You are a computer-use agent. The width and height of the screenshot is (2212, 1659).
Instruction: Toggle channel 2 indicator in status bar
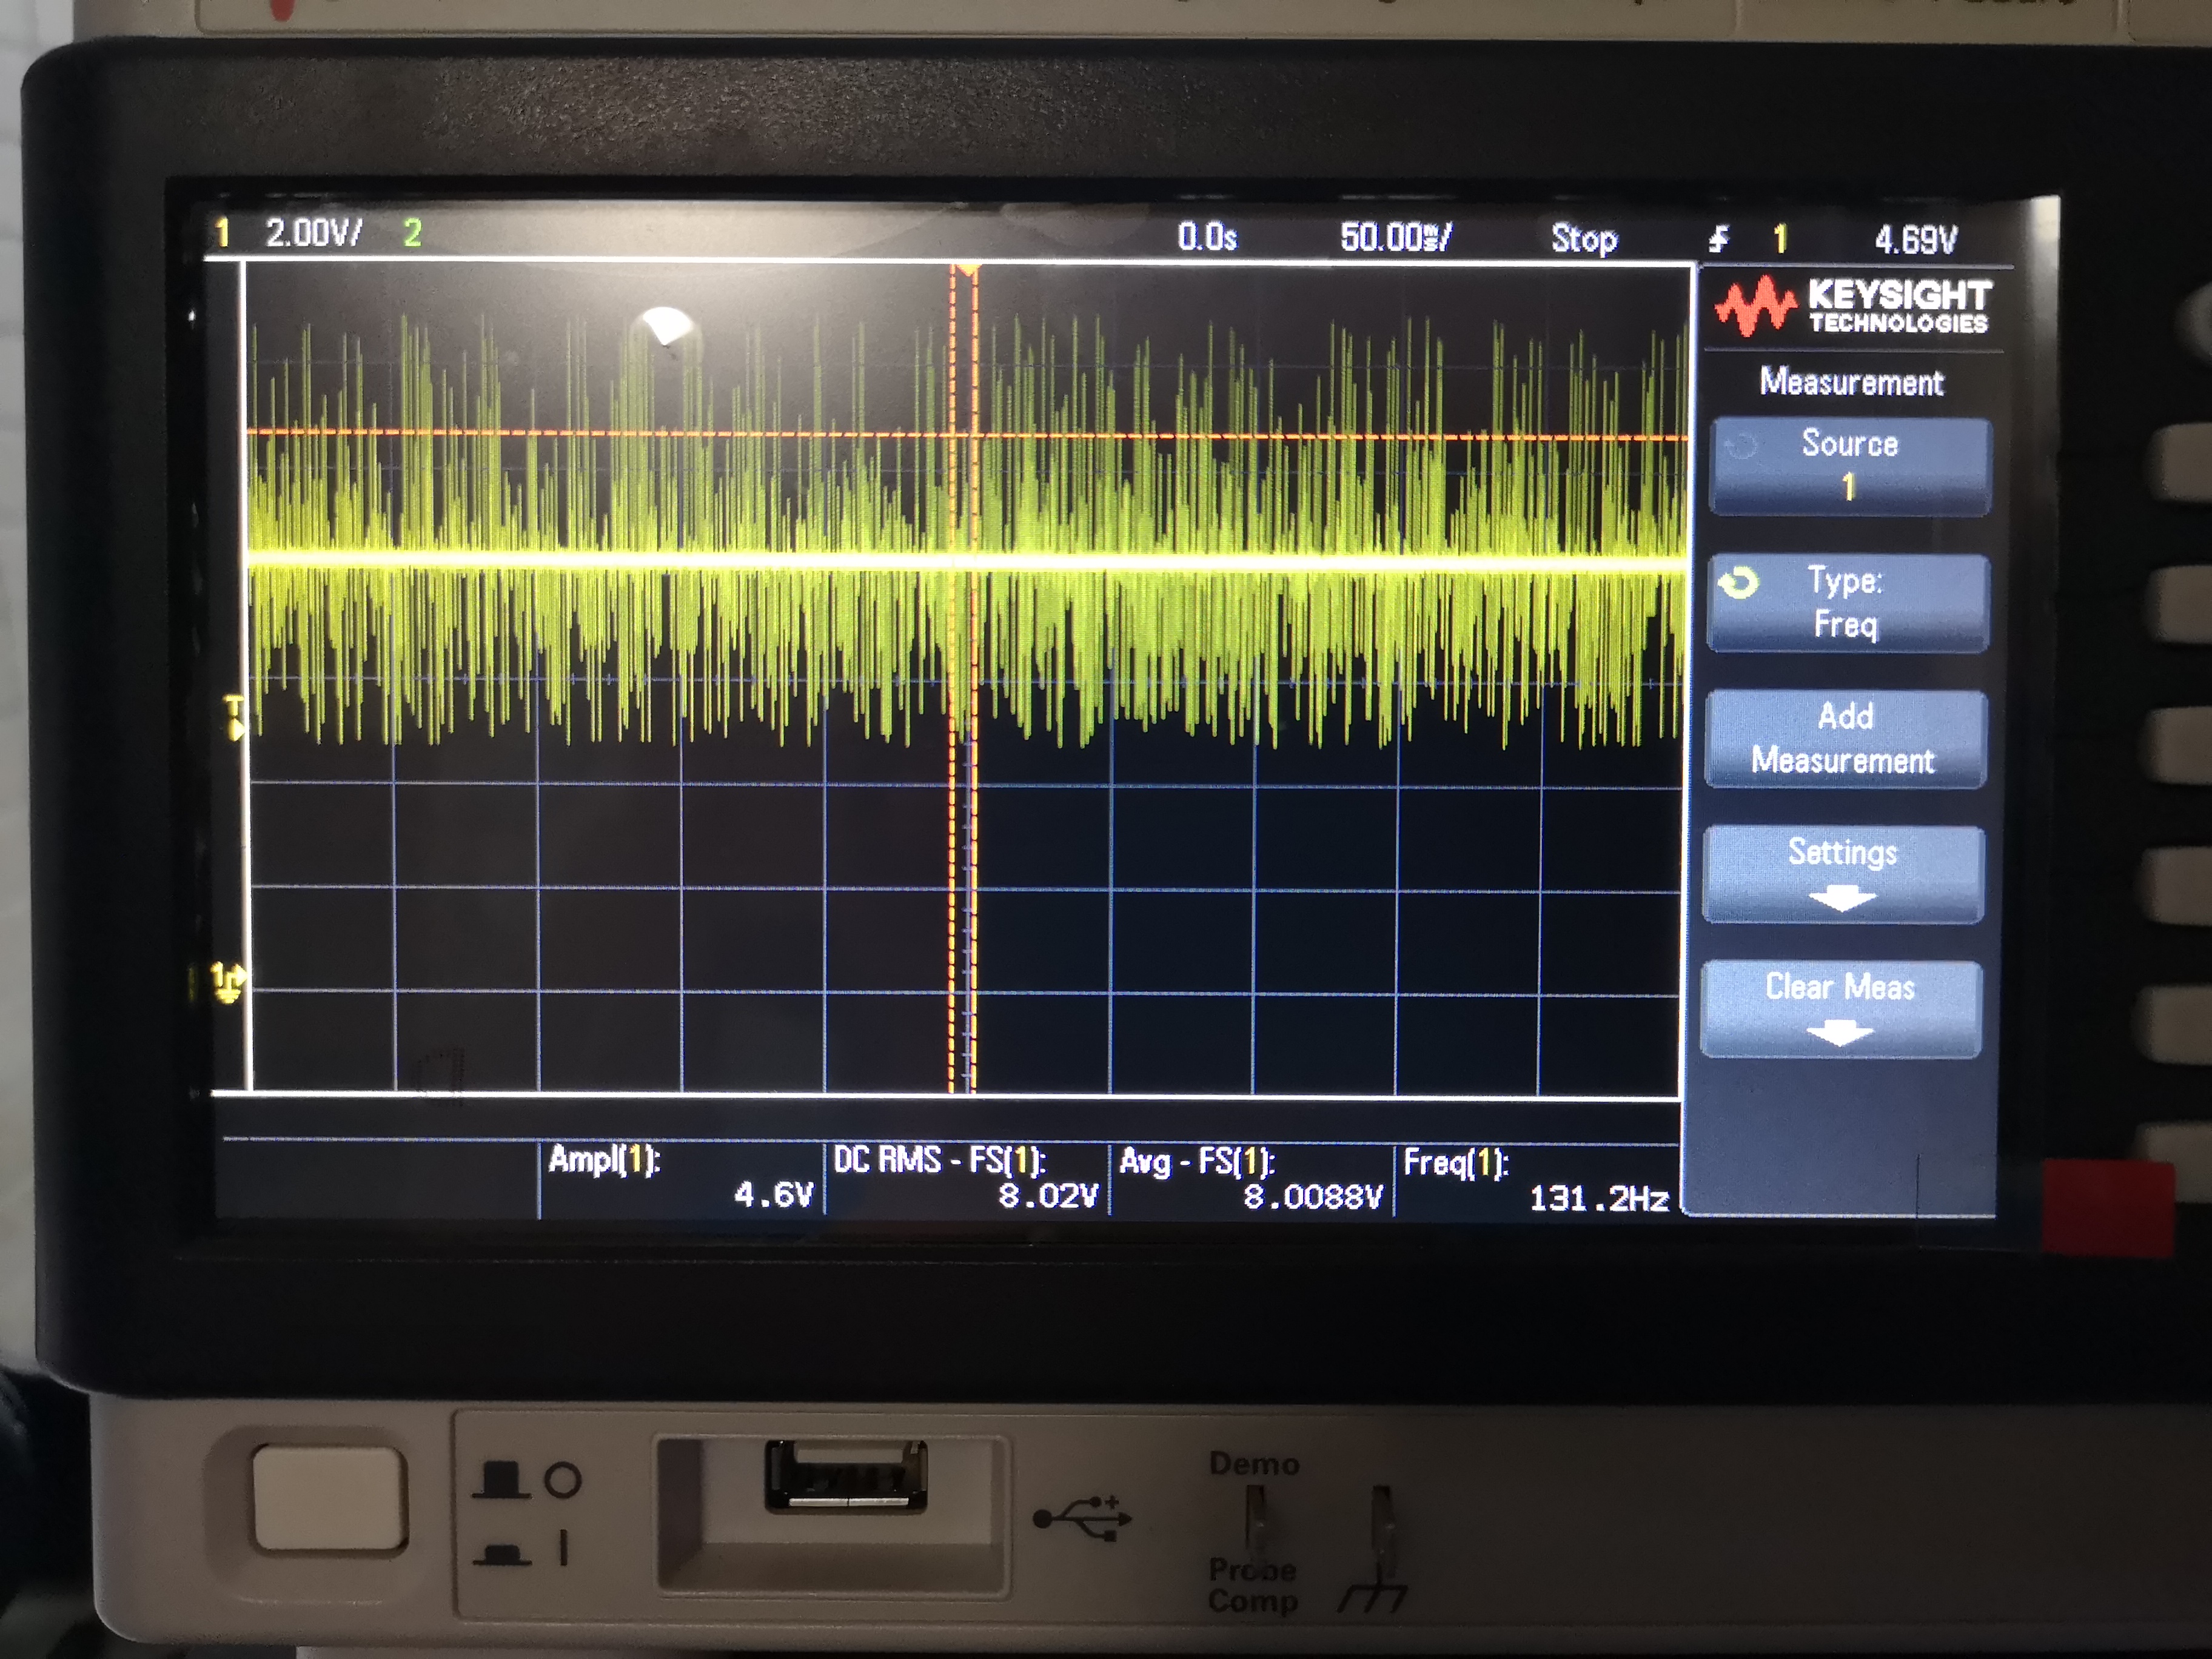pyautogui.click(x=412, y=233)
